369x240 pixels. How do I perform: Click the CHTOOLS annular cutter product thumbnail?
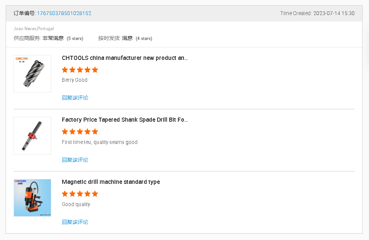coord(32,74)
